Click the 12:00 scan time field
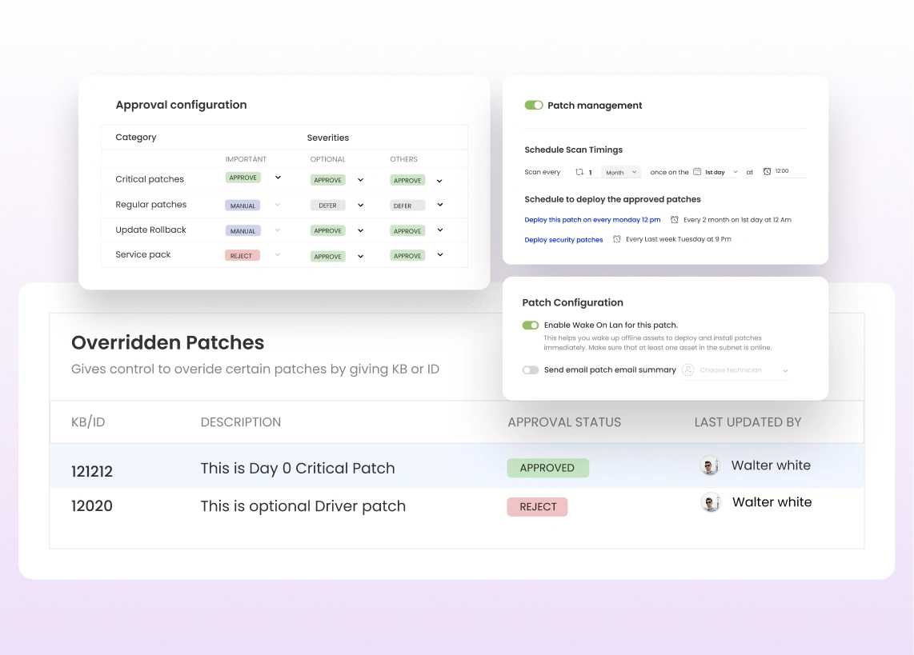The height and width of the screenshot is (655, 914). pyautogui.click(x=783, y=171)
